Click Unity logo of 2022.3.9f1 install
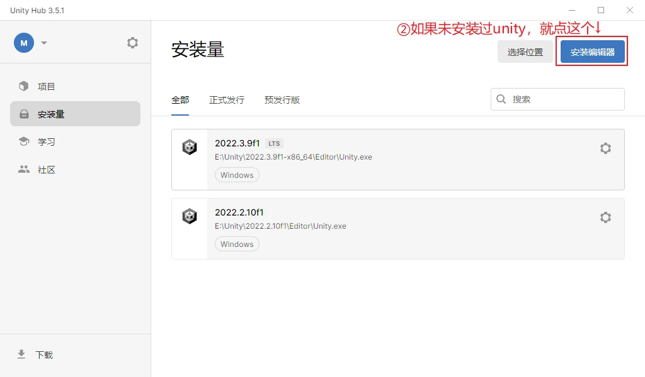Image resolution: width=645 pixels, height=377 pixels. pyautogui.click(x=190, y=147)
